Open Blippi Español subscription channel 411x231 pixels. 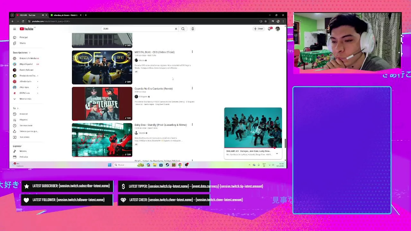click(x=26, y=64)
